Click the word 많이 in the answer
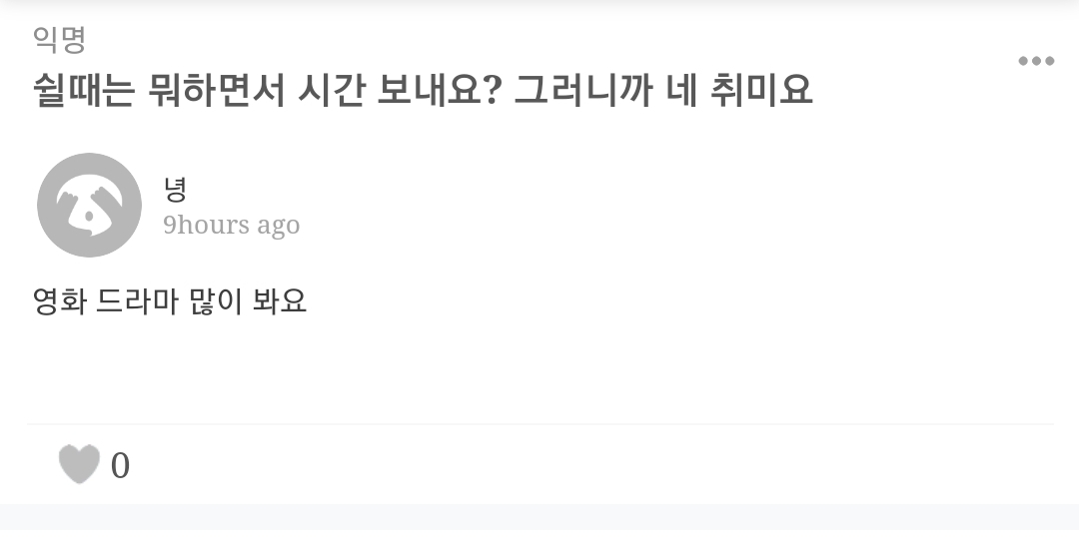 pos(214,300)
